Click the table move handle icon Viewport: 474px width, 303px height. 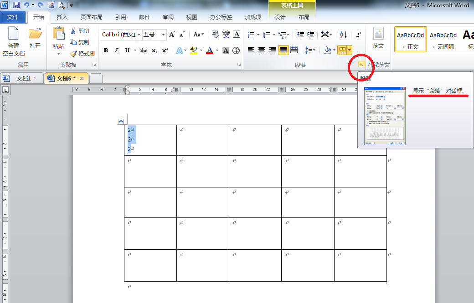(121, 121)
